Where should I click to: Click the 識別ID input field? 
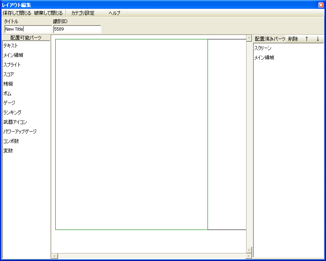(77, 29)
